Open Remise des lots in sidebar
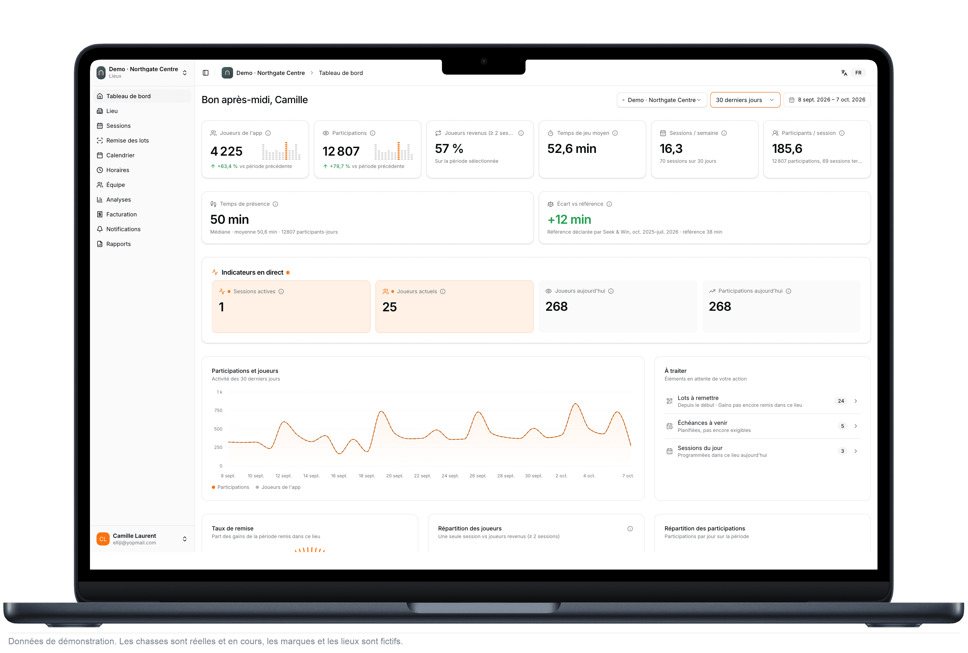968x653 pixels. pyautogui.click(x=142, y=141)
